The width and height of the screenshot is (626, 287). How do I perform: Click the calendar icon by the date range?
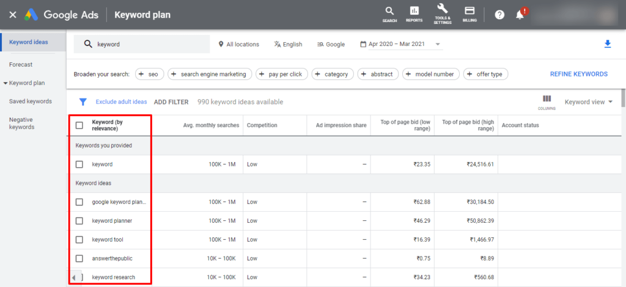[363, 44]
